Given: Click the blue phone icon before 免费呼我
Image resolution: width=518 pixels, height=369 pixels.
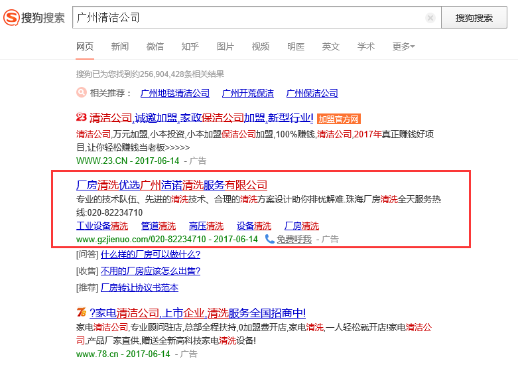Looking at the screenshot, I should [x=270, y=239].
